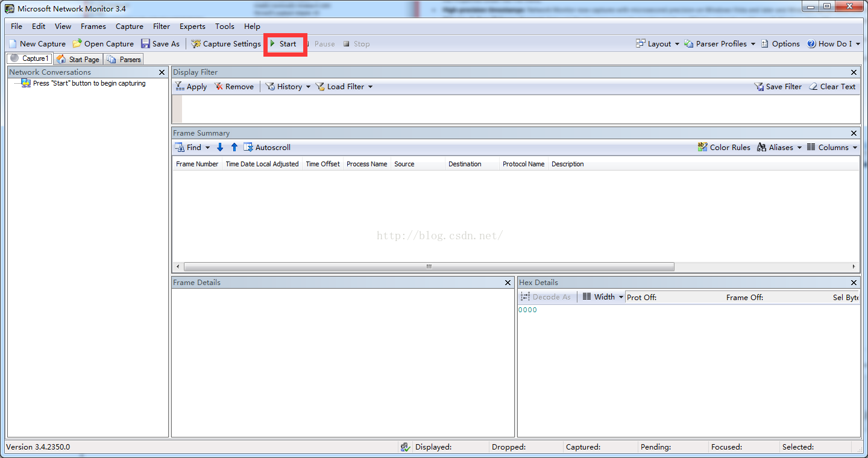Apply the display filter
This screenshot has height=458, width=868.
coord(191,87)
